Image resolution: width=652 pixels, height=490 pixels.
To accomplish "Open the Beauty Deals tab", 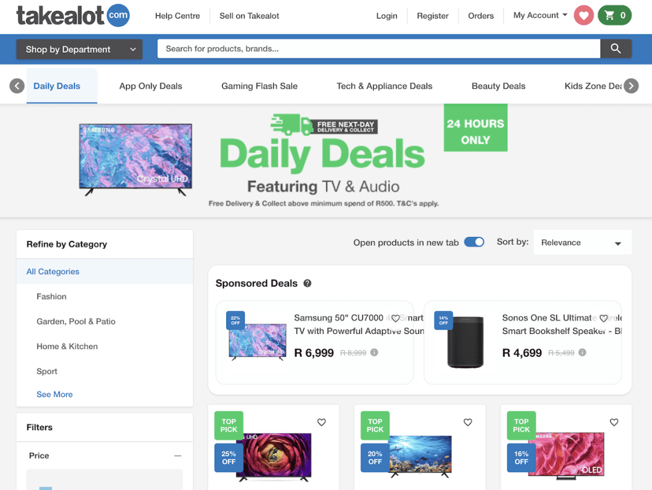I will point(499,85).
